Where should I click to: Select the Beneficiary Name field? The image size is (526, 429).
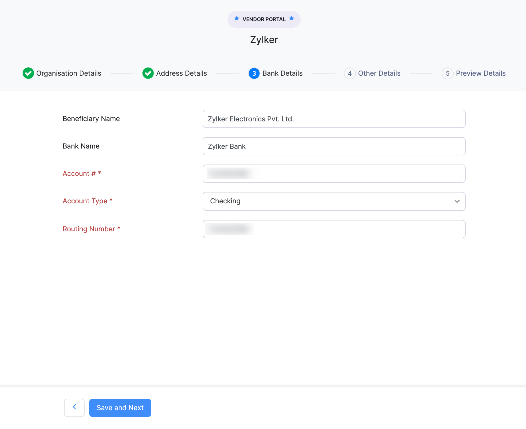point(334,119)
